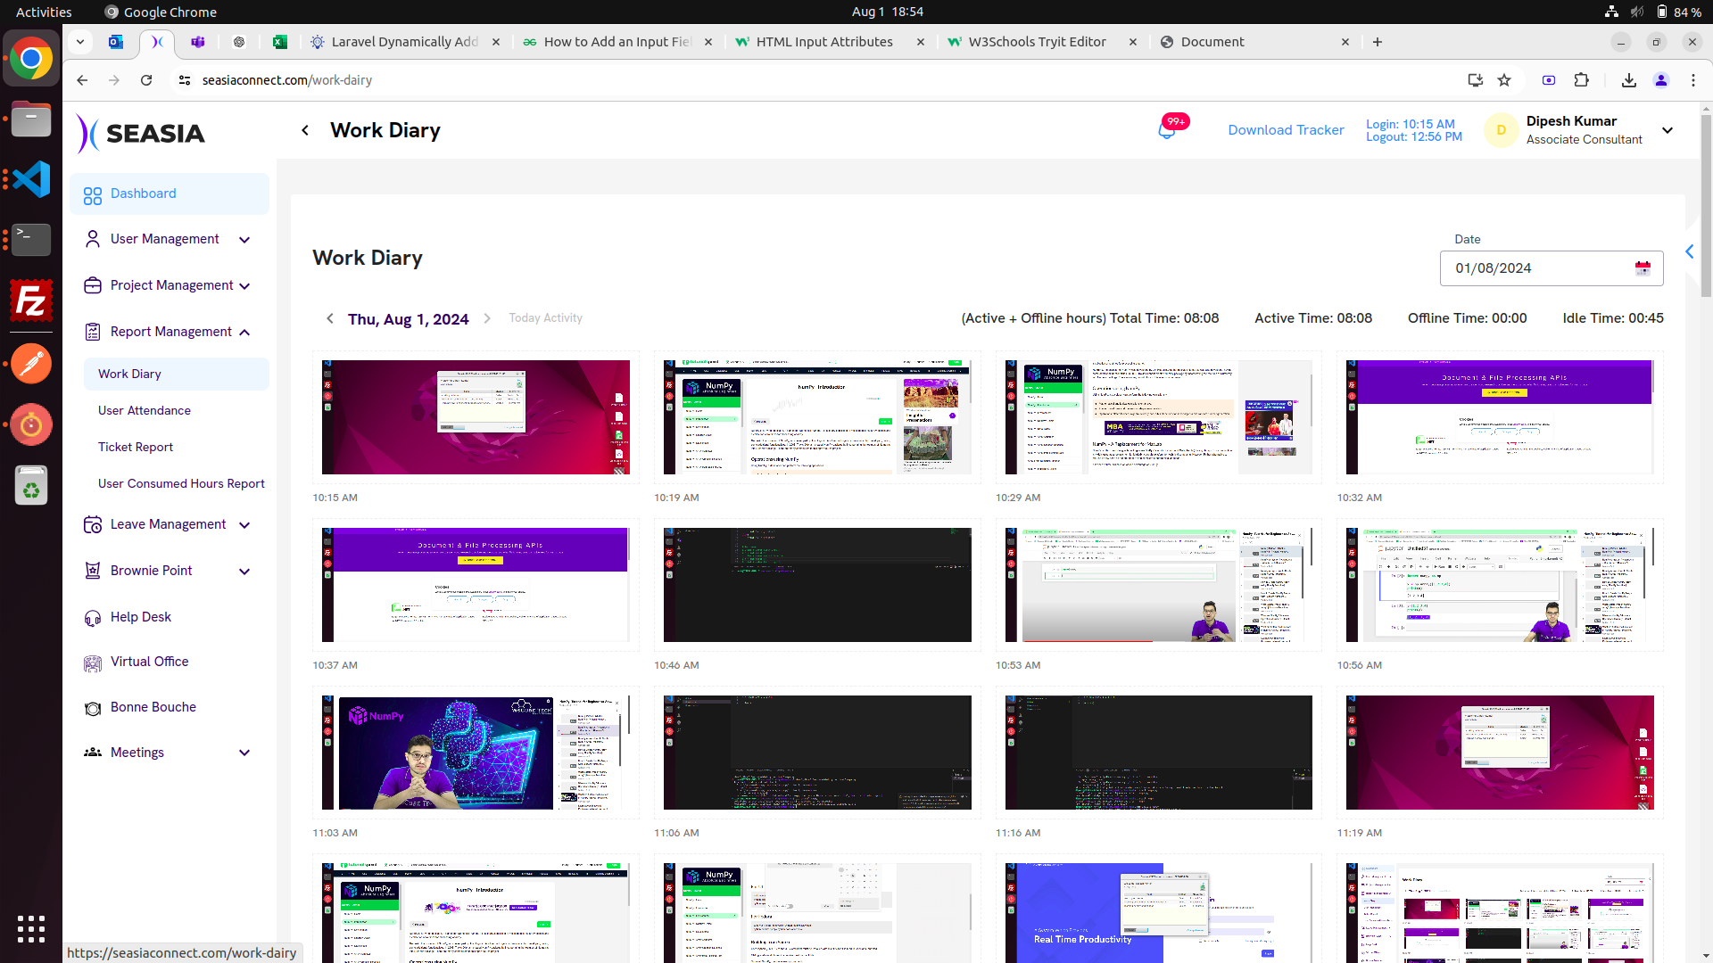Click the Leave Management icon
The width and height of the screenshot is (1713, 963).
(92, 524)
